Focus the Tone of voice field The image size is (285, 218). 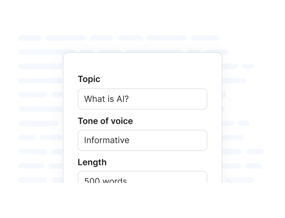pos(142,140)
